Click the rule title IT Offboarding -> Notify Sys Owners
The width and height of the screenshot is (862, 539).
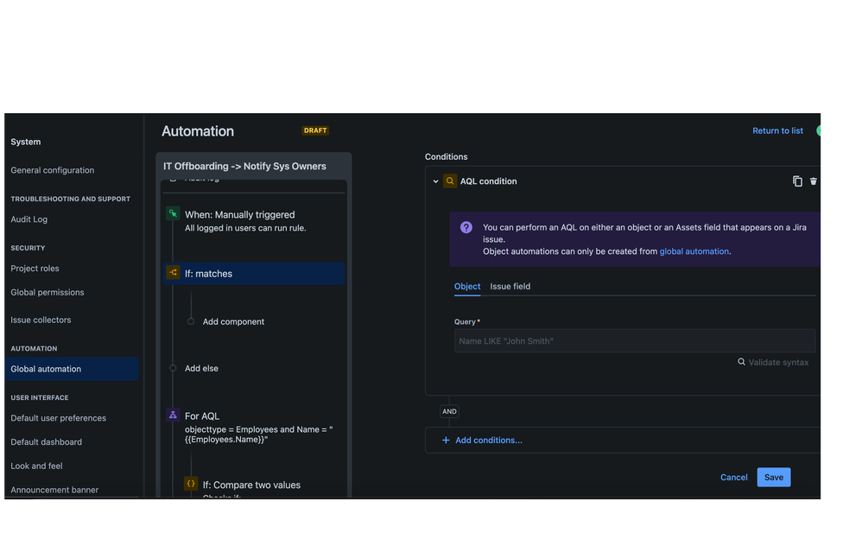[x=244, y=166]
